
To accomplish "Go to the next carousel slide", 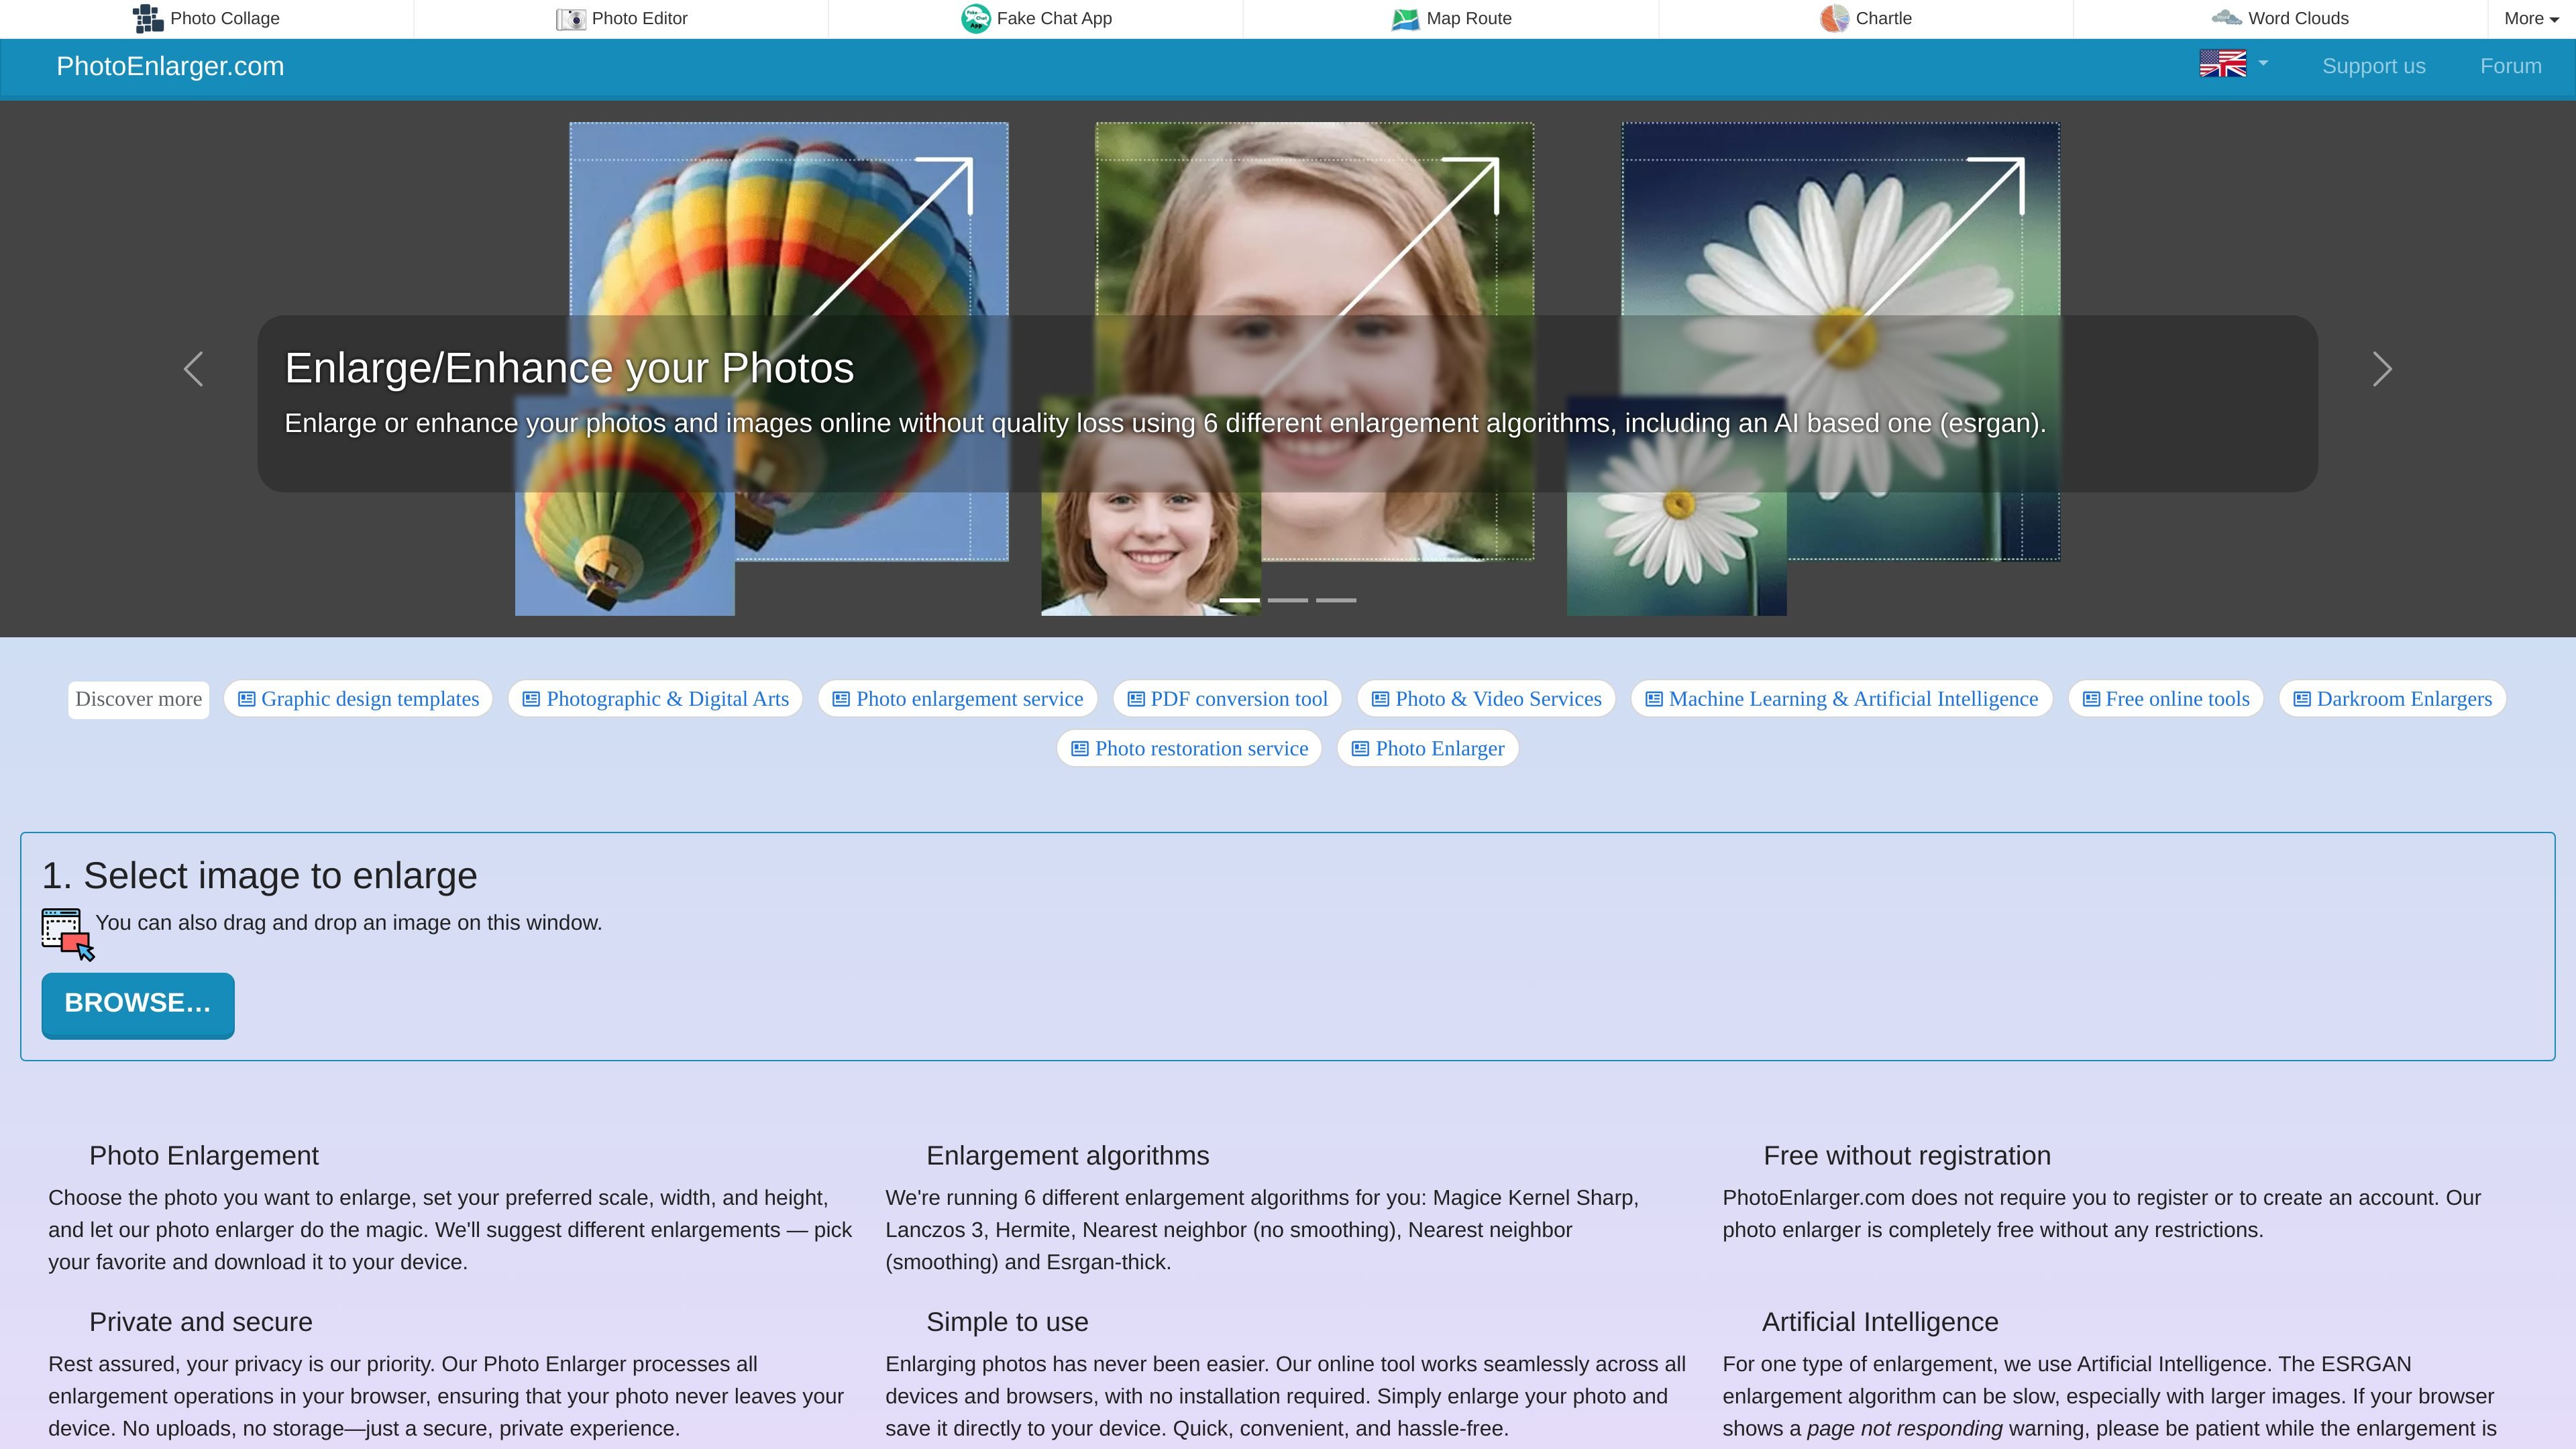I will click(2382, 369).
